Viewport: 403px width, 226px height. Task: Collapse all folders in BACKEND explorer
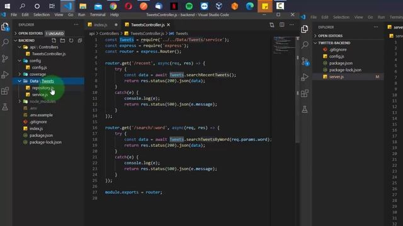[x=80, y=40]
